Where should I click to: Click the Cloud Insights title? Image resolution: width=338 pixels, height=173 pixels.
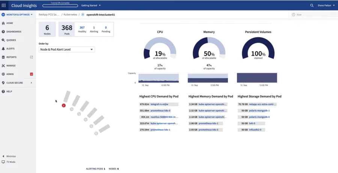click(24, 6)
